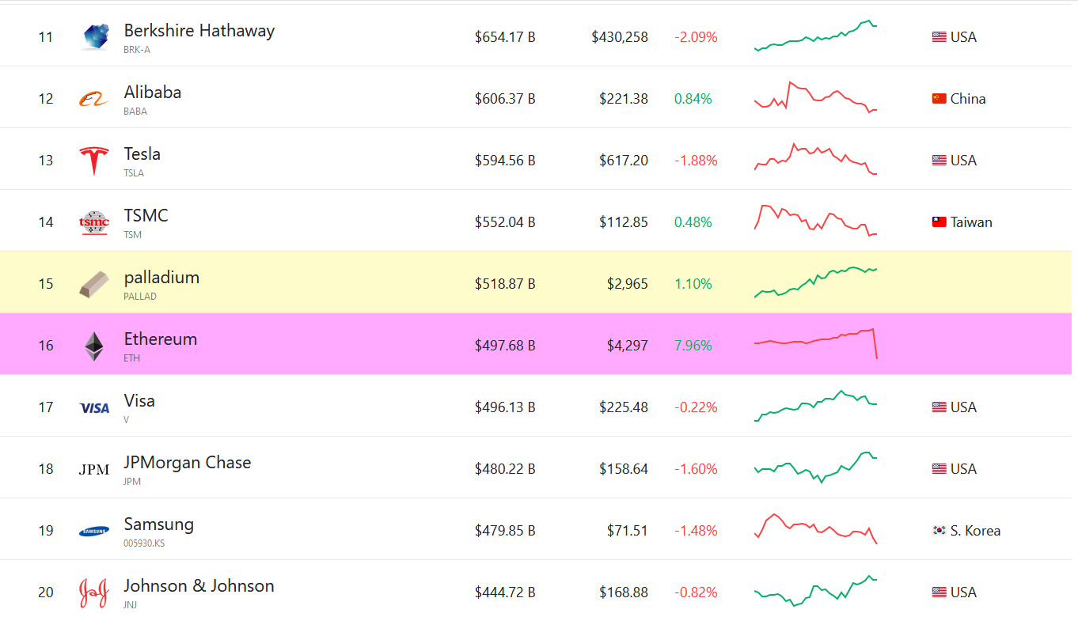The image size is (1078, 617).
Task: Click the $518.87 B market cap value
Action: pyautogui.click(x=505, y=284)
